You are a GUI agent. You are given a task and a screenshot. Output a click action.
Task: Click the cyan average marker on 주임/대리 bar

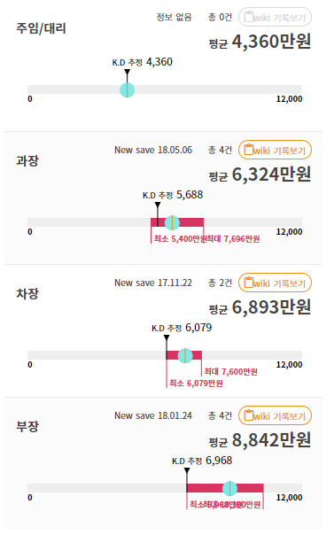point(128,90)
